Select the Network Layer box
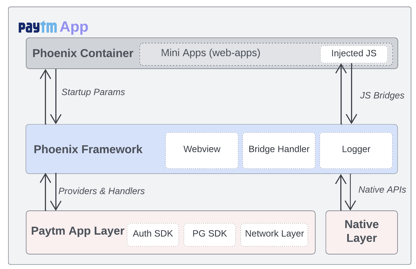 (274, 235)
